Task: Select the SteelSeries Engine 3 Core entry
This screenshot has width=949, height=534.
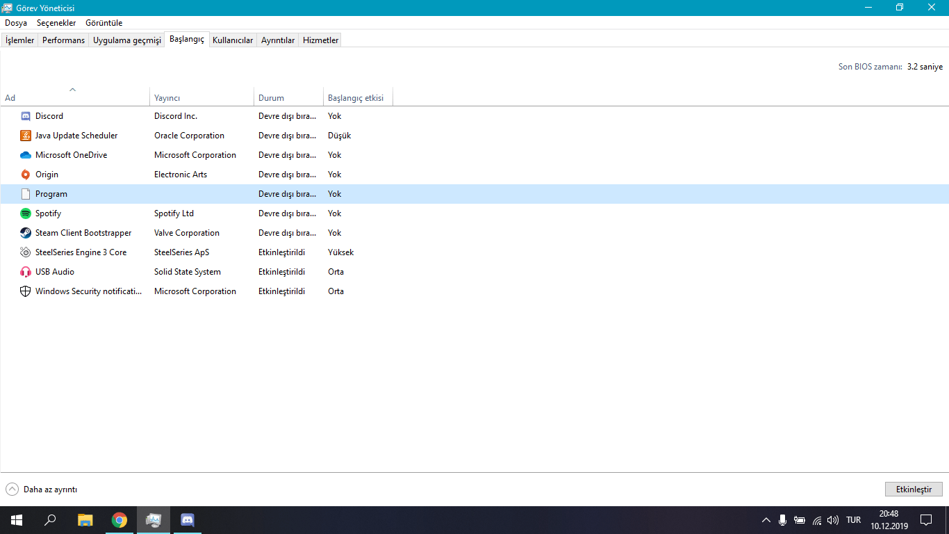Action: [x=474, y=252]
